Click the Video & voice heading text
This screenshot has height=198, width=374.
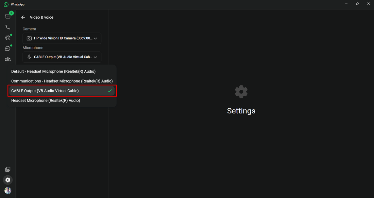(41, 17)
